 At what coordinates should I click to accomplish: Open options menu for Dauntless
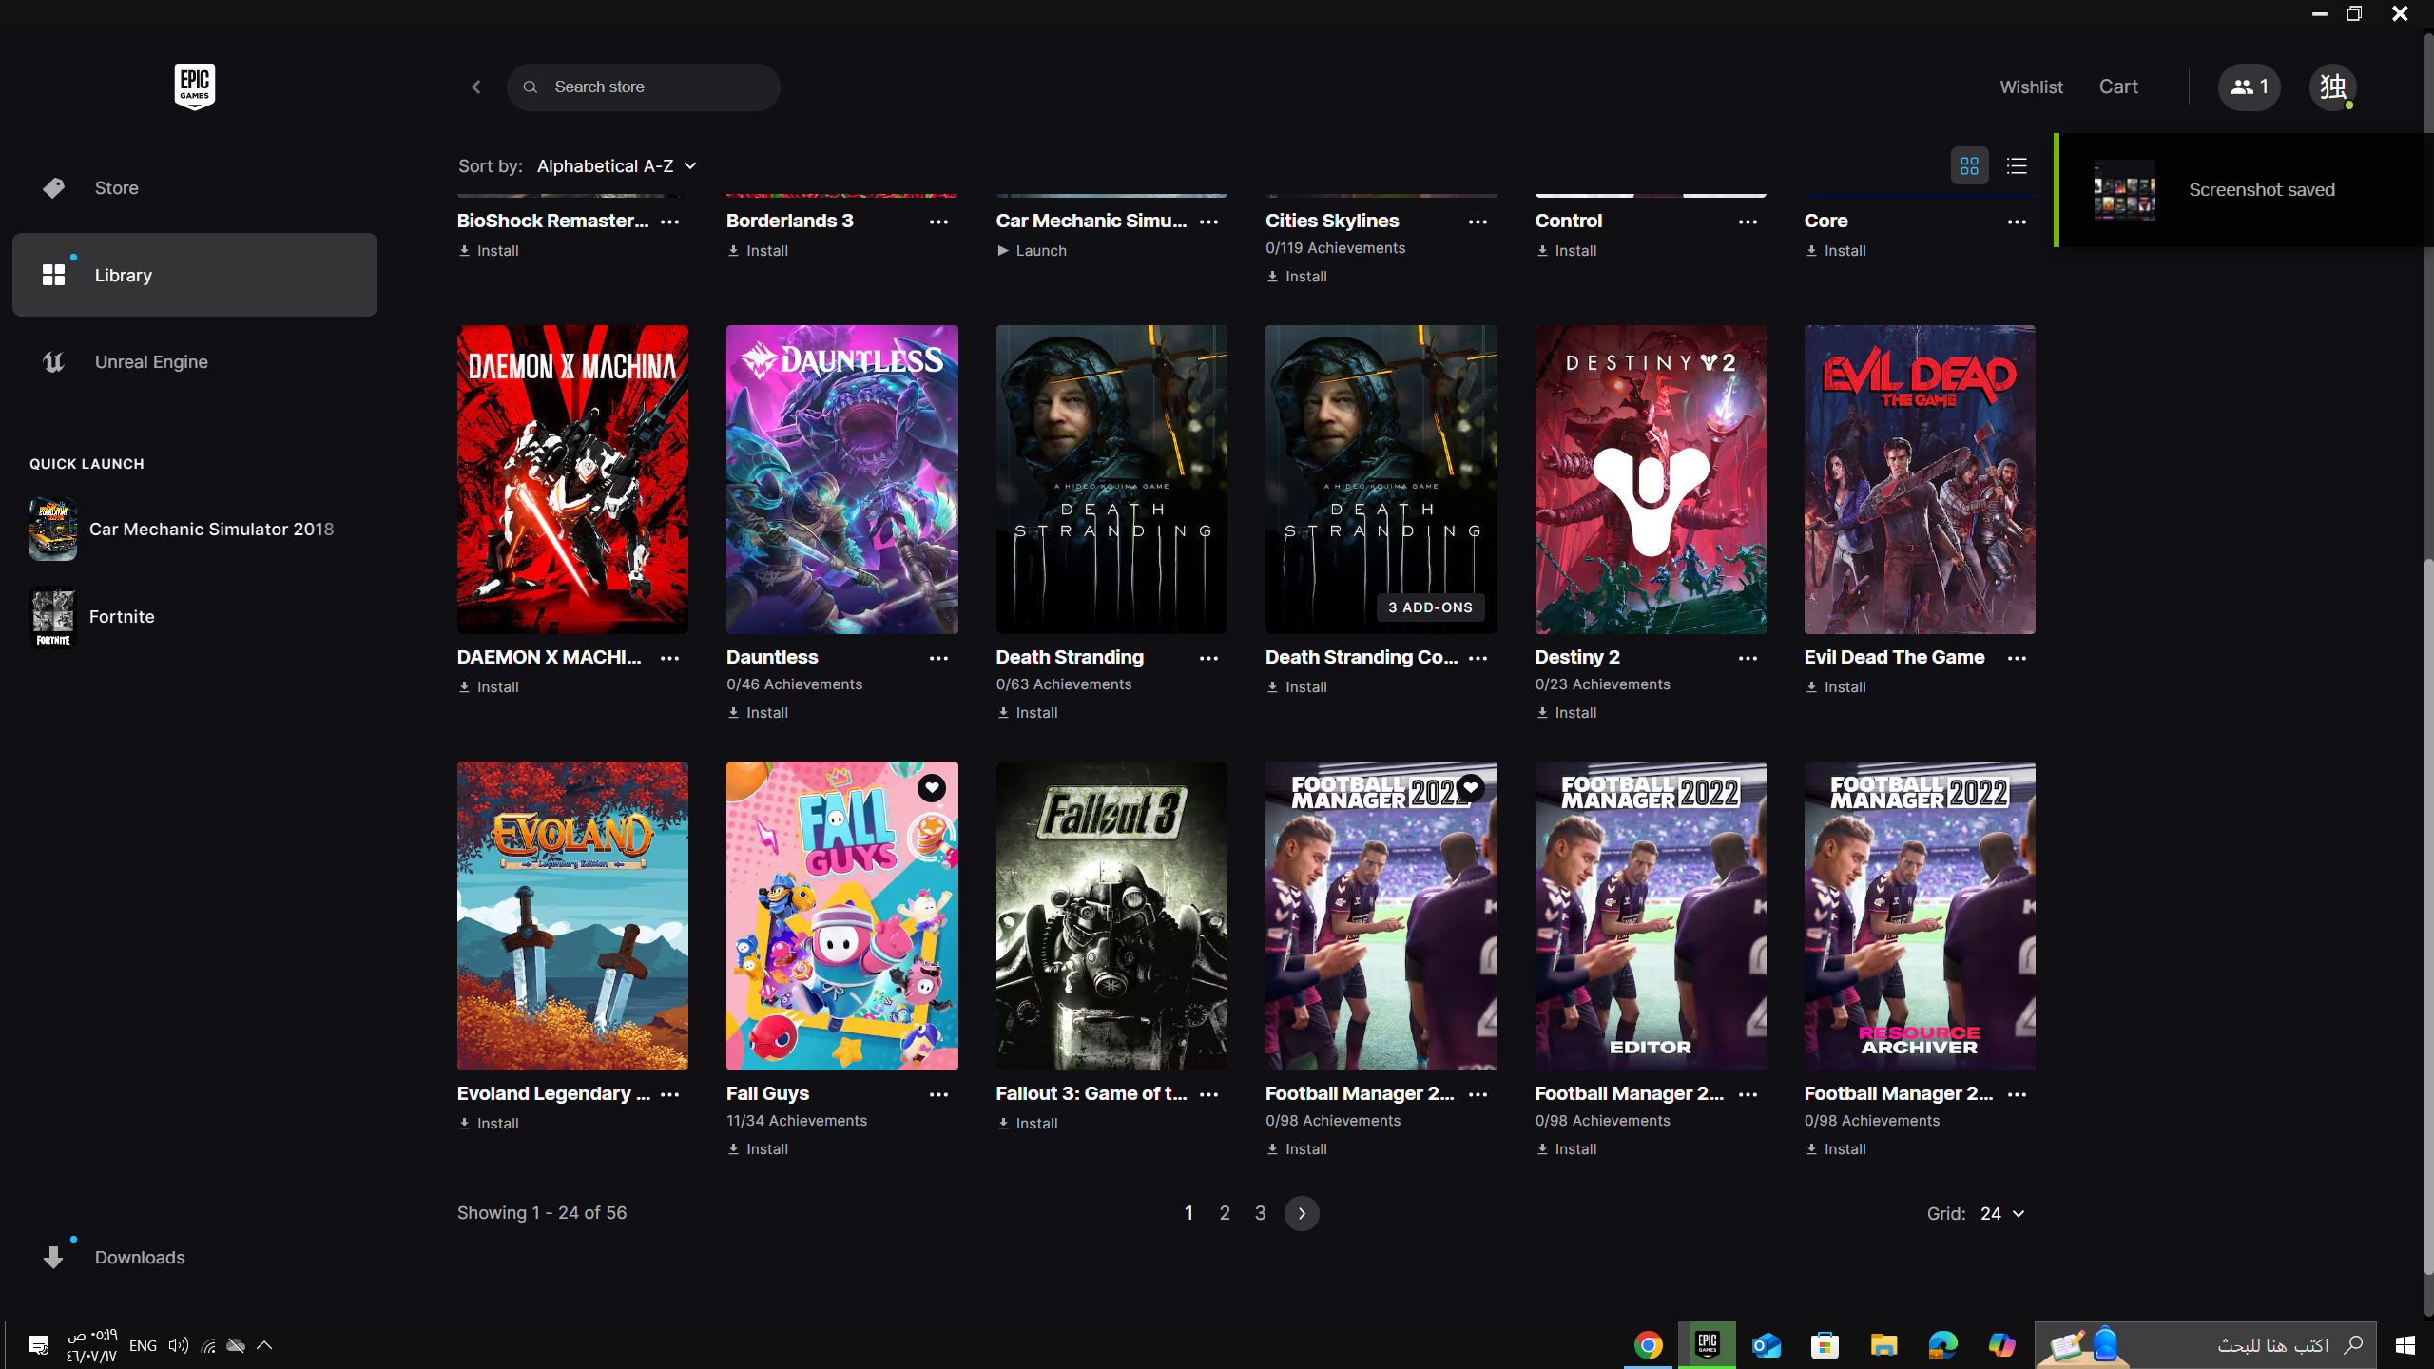click(x=938, y=658)
